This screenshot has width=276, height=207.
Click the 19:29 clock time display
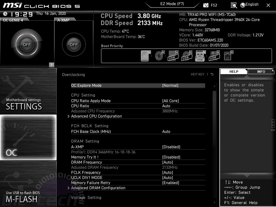22,14
